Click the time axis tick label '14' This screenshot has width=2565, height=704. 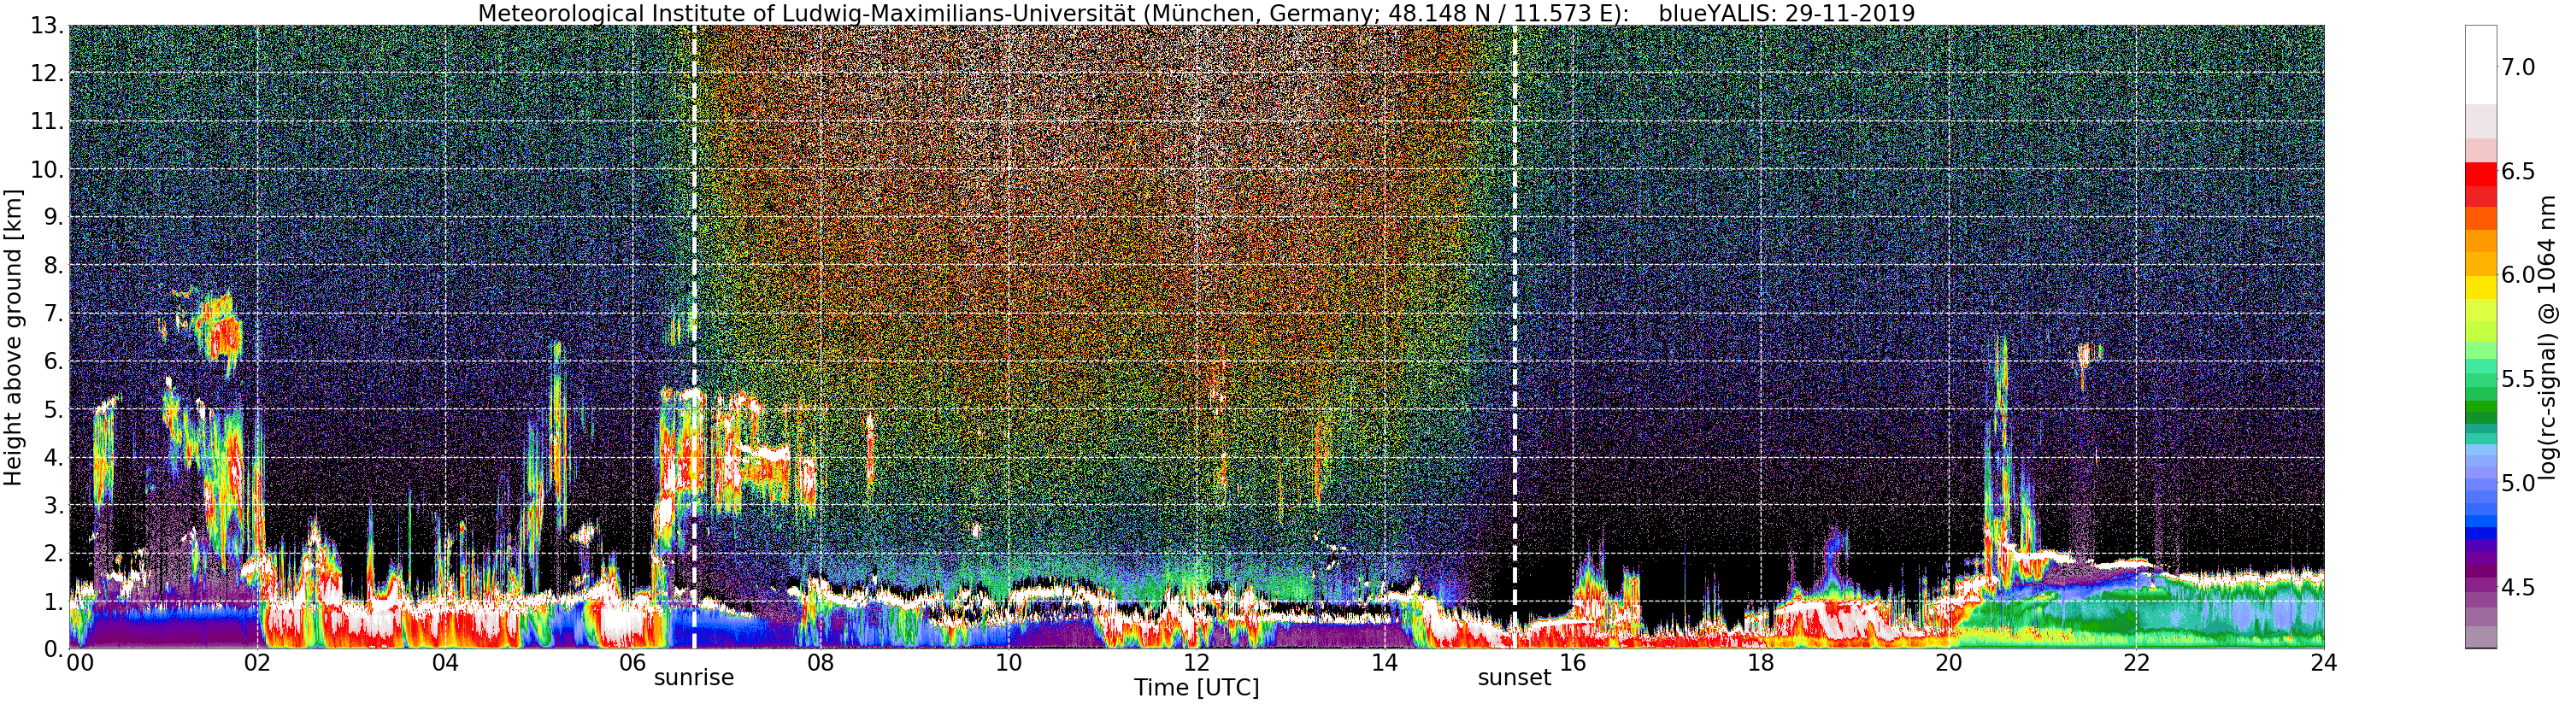point(1384,663)
